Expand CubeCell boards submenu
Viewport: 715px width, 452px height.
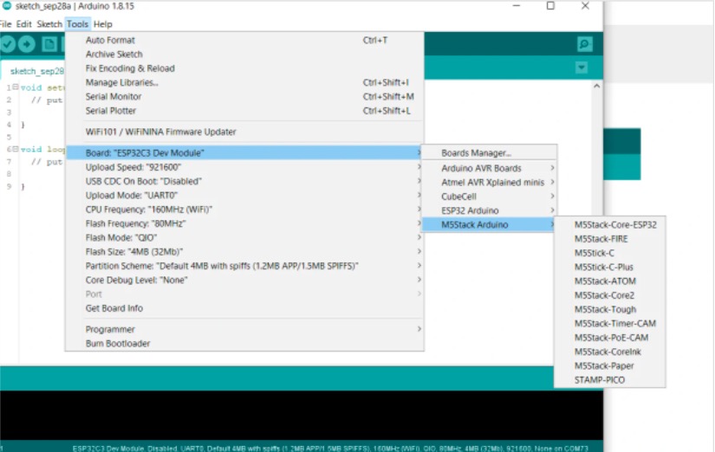tap(489, 197)
